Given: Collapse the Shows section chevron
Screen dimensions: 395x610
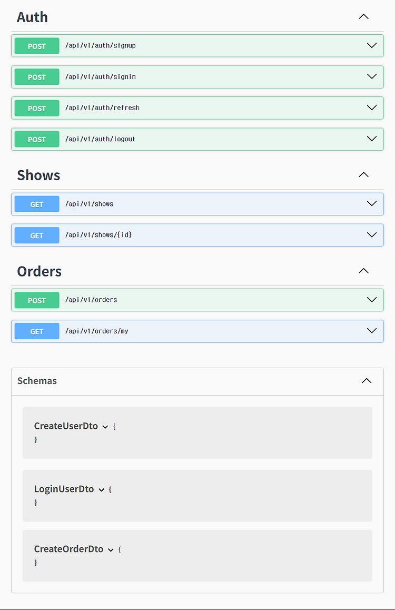Looking at the screenshot, I should tap(363, 175).
